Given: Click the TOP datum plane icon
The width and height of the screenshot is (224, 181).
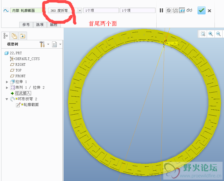Looking at the screenshot, I should (12, 70).
